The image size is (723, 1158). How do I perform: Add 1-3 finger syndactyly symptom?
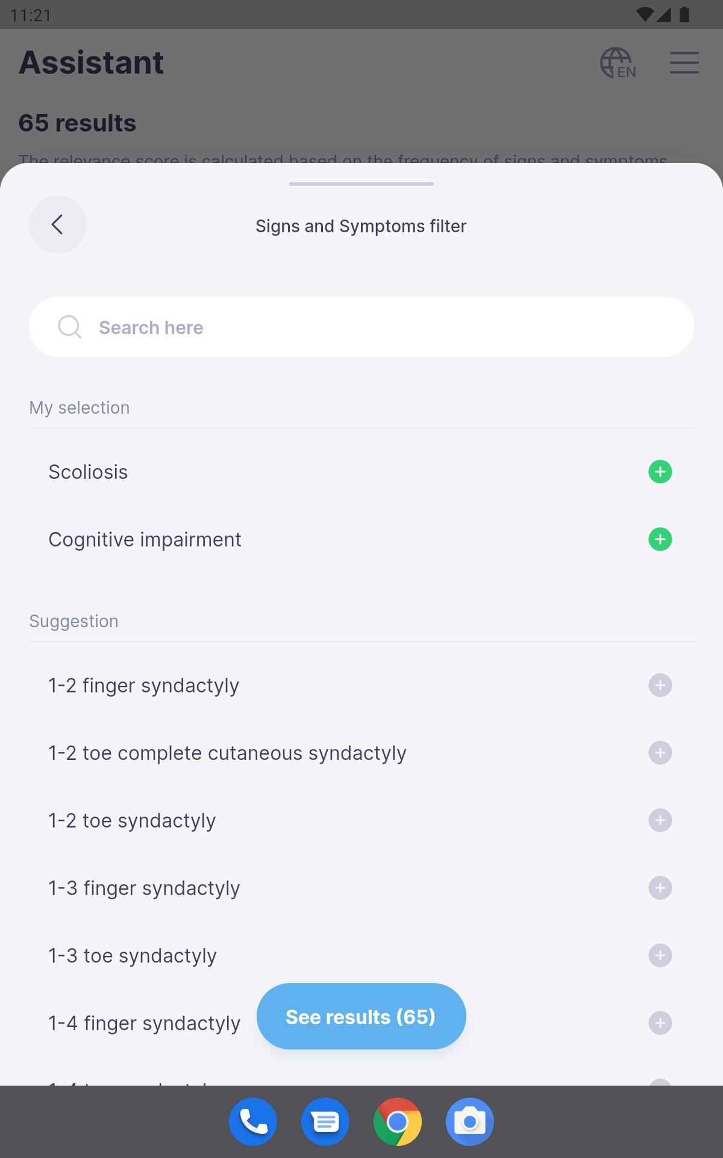click(x=660, y=888)
